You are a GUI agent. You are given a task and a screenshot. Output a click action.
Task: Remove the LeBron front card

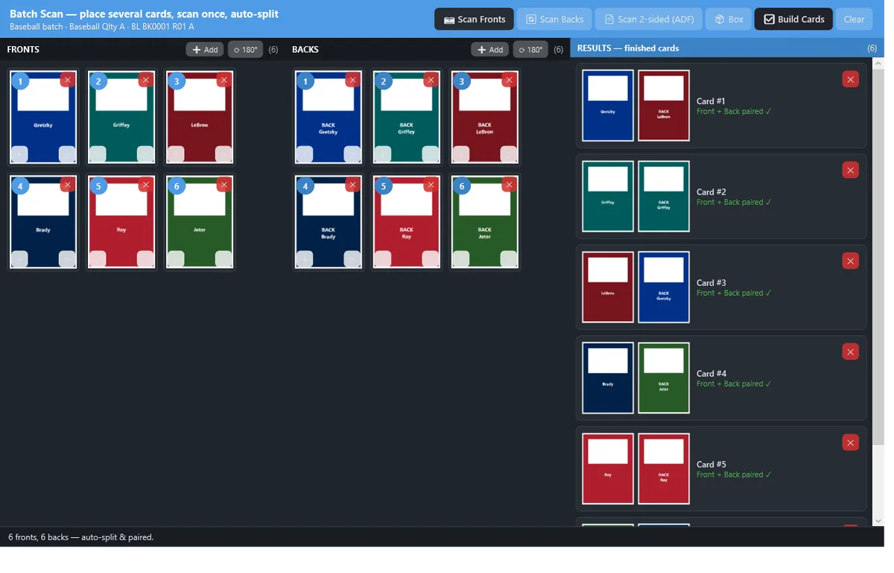(x=226, y=80)
